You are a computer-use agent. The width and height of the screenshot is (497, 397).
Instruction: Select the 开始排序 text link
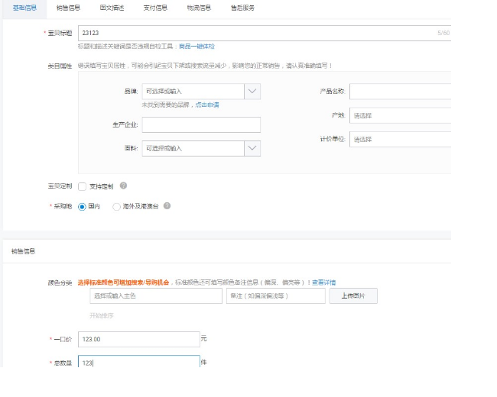tap(102, 315)
